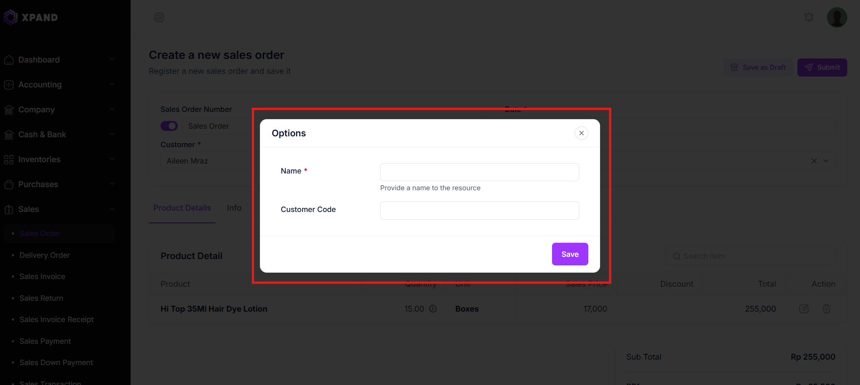Click the XPAND logo
Viewport: 860px width, 385px height.
(31, 17)
